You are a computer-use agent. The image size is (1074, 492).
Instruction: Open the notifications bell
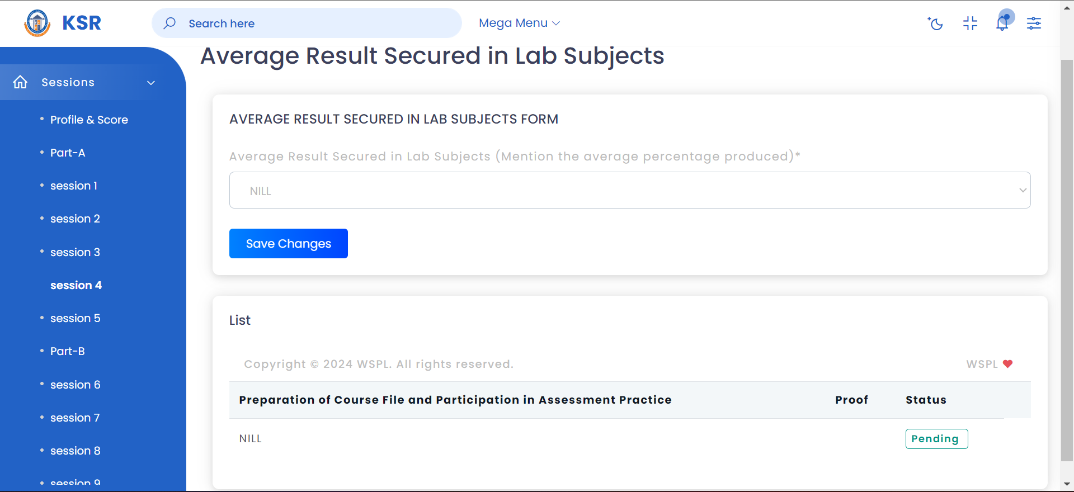(1002, 22)
